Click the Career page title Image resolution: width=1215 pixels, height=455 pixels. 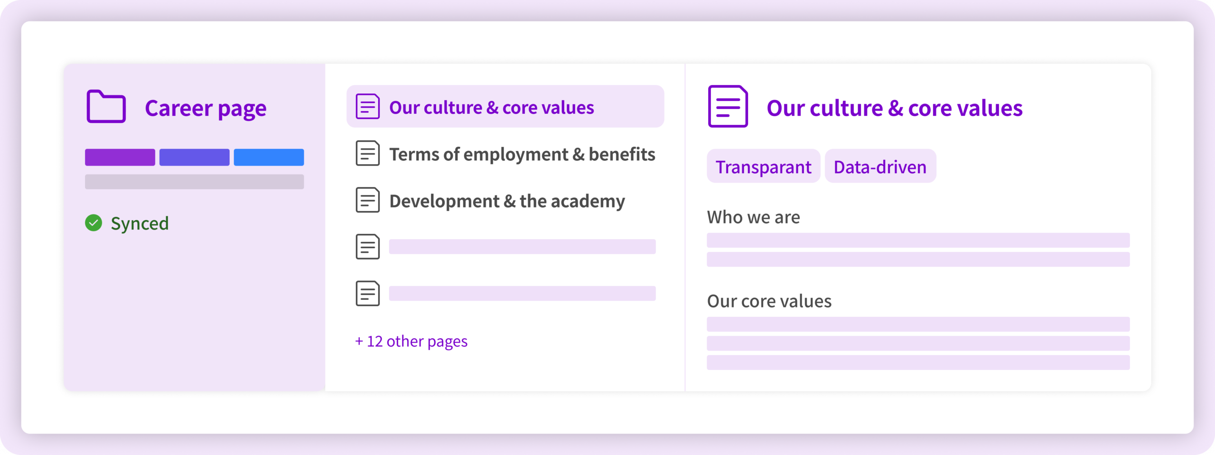[x=206, y=108]
